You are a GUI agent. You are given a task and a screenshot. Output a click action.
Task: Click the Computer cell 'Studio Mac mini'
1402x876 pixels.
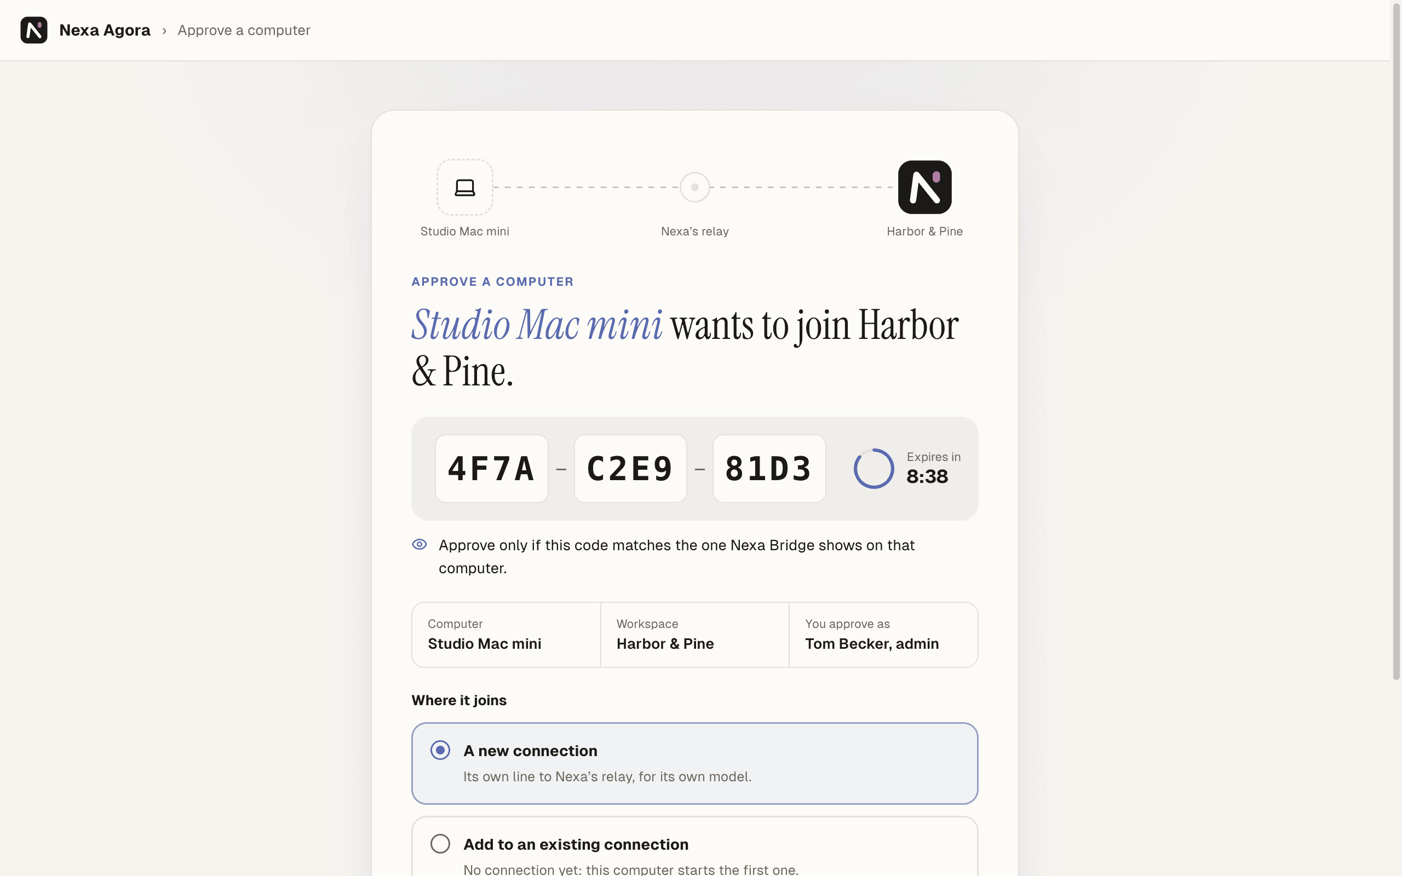(x=507, y=635)
